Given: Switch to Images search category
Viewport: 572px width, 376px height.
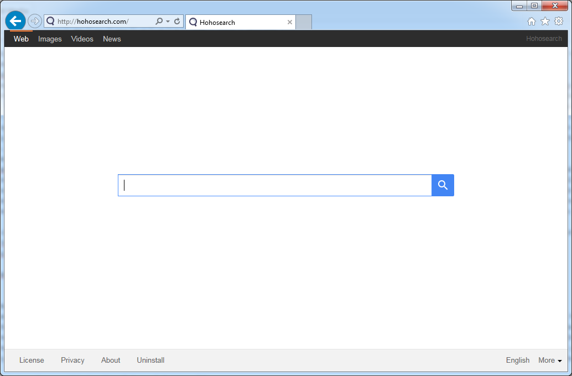Looking at the screenshot, I should 50,39.
